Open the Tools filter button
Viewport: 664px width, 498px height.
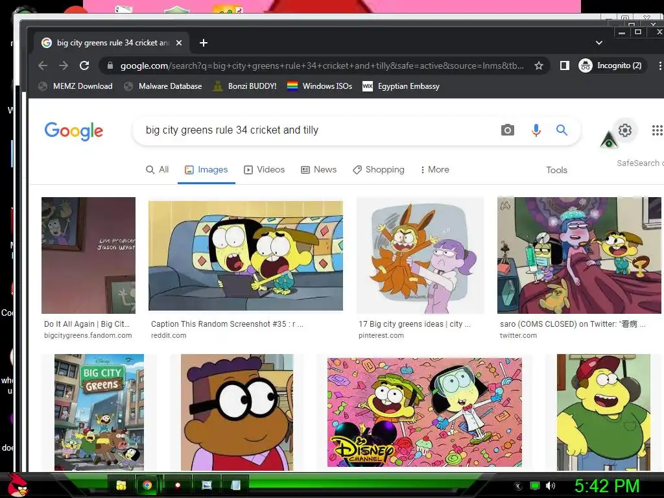(556, 171)
